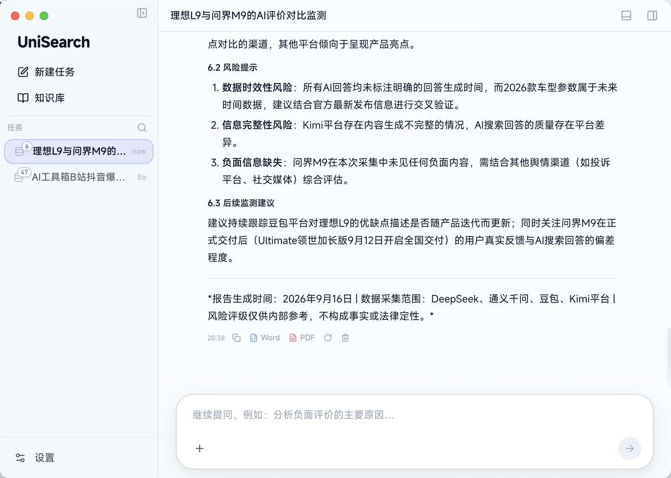Maximize the window with green button
The width and height of the screenshot is (671, 478).
coord(44,16)
